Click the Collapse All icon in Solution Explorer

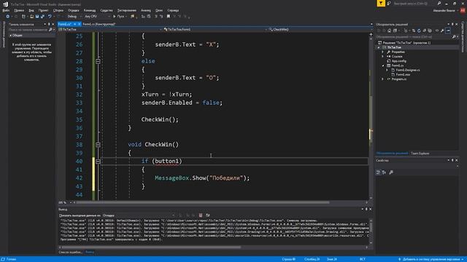[424, 31]
